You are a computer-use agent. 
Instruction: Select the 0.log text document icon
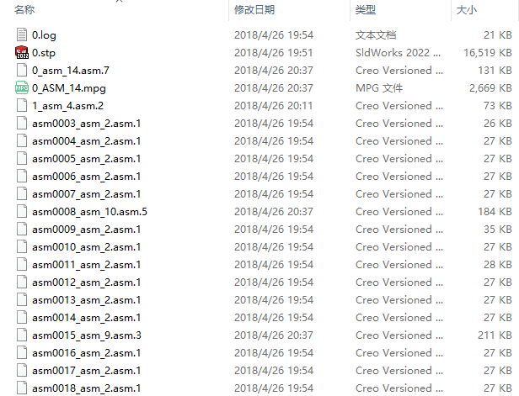pyautogui.click(x=22, y=35)
